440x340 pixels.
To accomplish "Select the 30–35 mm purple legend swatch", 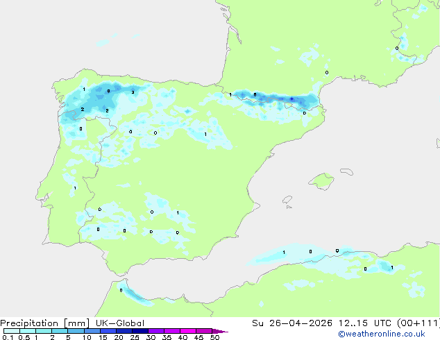I will [155, 331].
